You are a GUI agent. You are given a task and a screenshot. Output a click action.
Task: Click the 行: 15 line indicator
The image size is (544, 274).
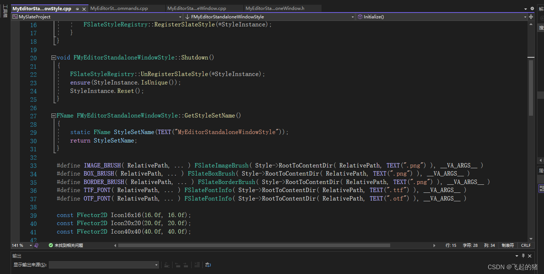pos(451,245)
